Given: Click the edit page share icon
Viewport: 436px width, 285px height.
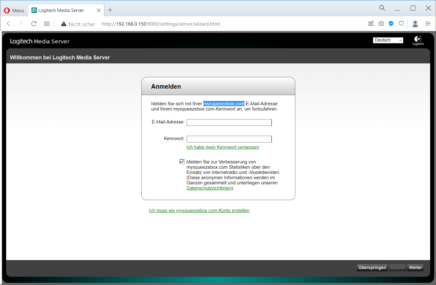Looking at the screenshot, I should coord(371,24).
